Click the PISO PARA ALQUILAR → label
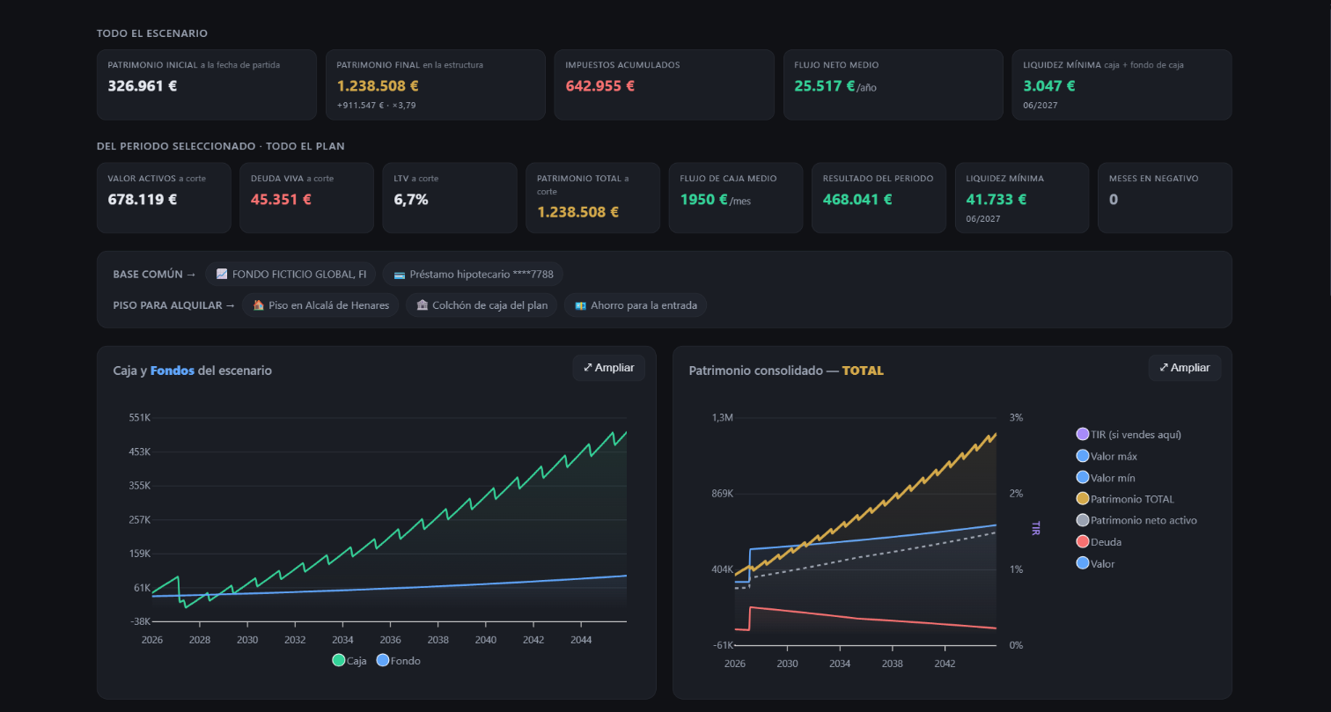This screenshot has height=712, width=1331. point(174,305)
